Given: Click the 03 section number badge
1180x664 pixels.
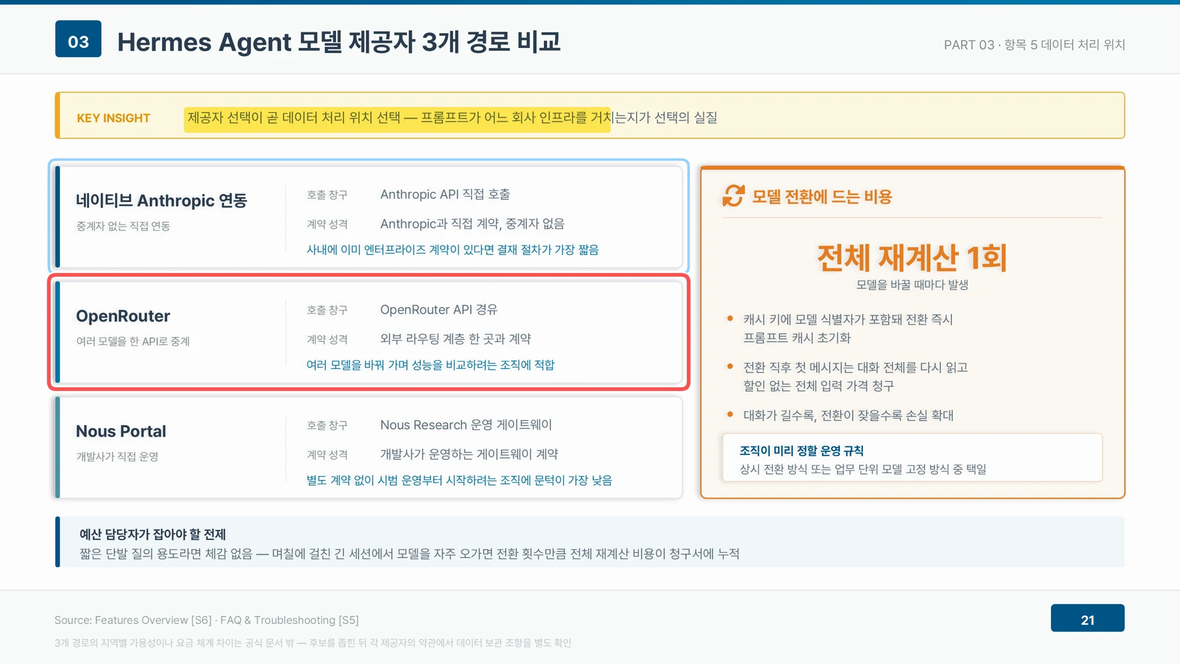Looking at the screenshot, I should click(78, 39).
